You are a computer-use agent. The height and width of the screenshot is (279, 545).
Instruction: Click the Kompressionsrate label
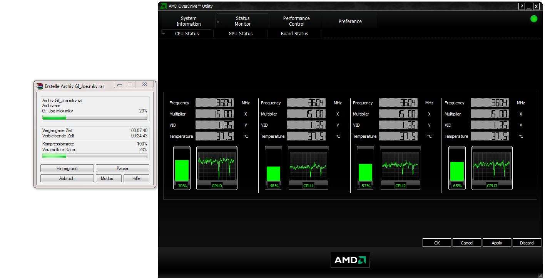58,144
